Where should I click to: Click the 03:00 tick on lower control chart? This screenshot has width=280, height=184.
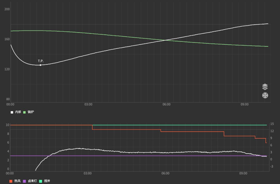[88, 173]
